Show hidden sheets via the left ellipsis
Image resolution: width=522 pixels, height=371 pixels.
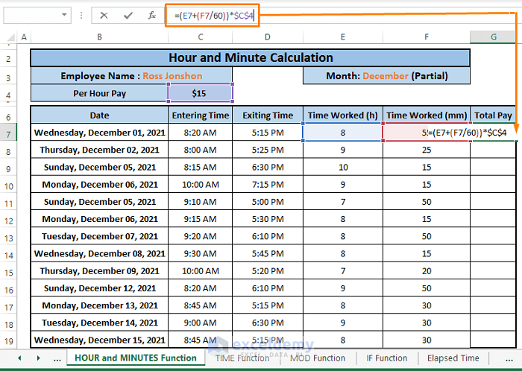[x=57, y=358]
